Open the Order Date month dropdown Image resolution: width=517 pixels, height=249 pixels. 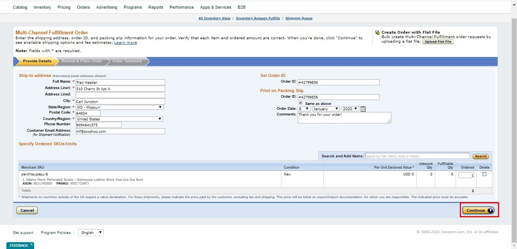326,109
